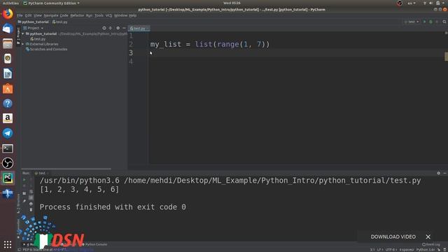The image size is (448, 252).
Task: Select Scratches and Consoles in tree
Action: tap(47, 49)
